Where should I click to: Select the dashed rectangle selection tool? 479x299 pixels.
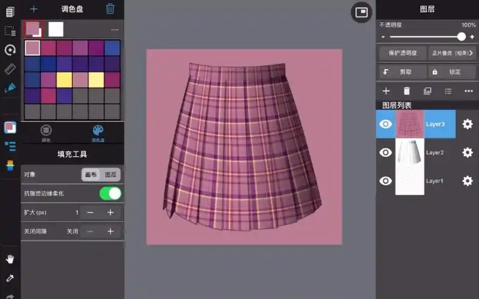tap(10, 31)
